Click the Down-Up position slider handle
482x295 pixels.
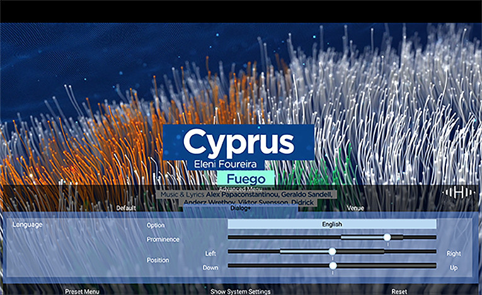click(333, 265)
